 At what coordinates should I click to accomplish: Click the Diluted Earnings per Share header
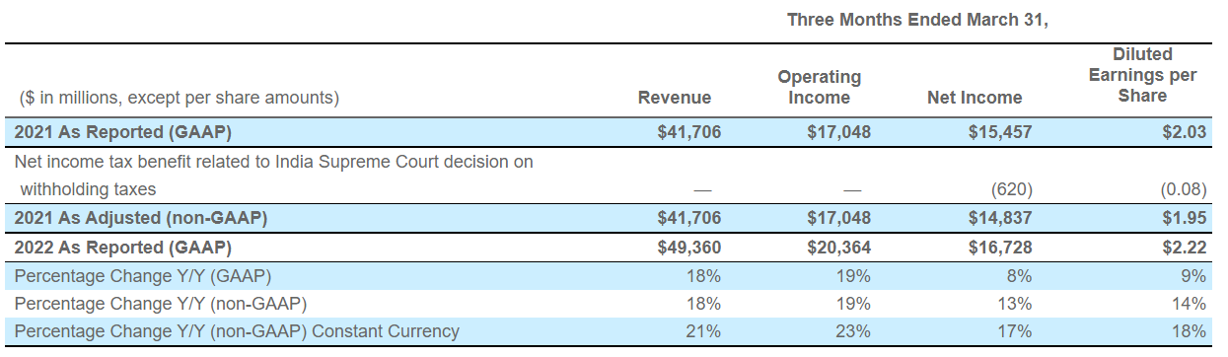tap(1142, 75)
